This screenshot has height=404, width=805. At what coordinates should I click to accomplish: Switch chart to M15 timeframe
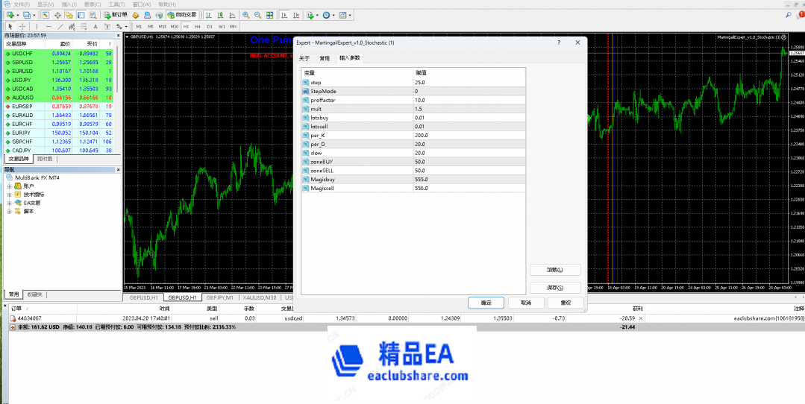pos(162,26)
